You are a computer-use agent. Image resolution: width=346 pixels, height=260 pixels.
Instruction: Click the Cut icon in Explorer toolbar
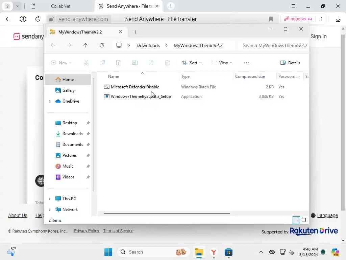(x=86, y=63)
